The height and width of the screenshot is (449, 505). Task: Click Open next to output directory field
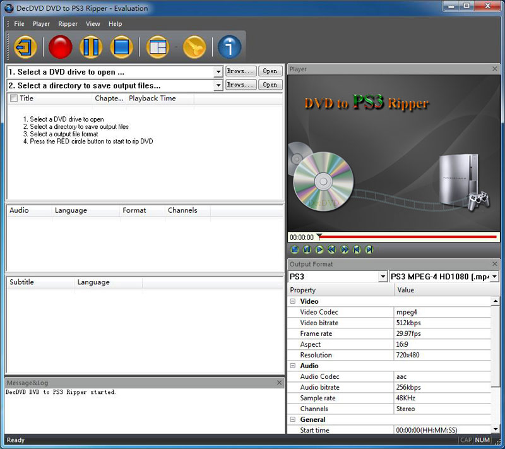270,85
